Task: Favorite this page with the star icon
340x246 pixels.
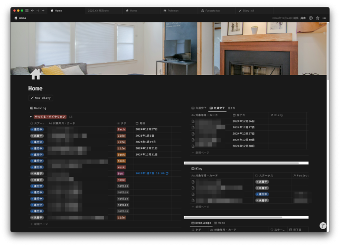Action: coord(317,18)
